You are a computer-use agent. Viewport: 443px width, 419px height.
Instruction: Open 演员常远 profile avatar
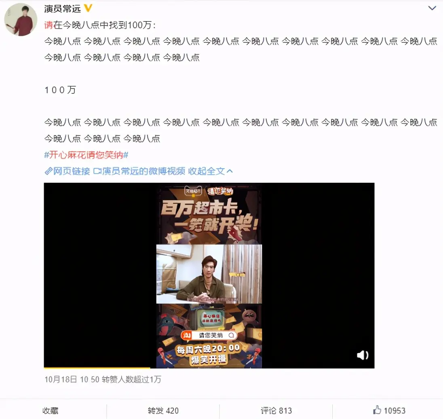21,19
